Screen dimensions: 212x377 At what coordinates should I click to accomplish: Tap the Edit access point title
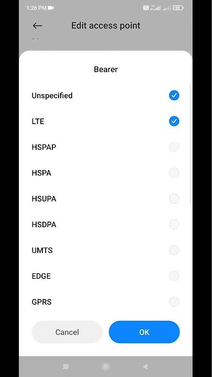tap(106, 26)
